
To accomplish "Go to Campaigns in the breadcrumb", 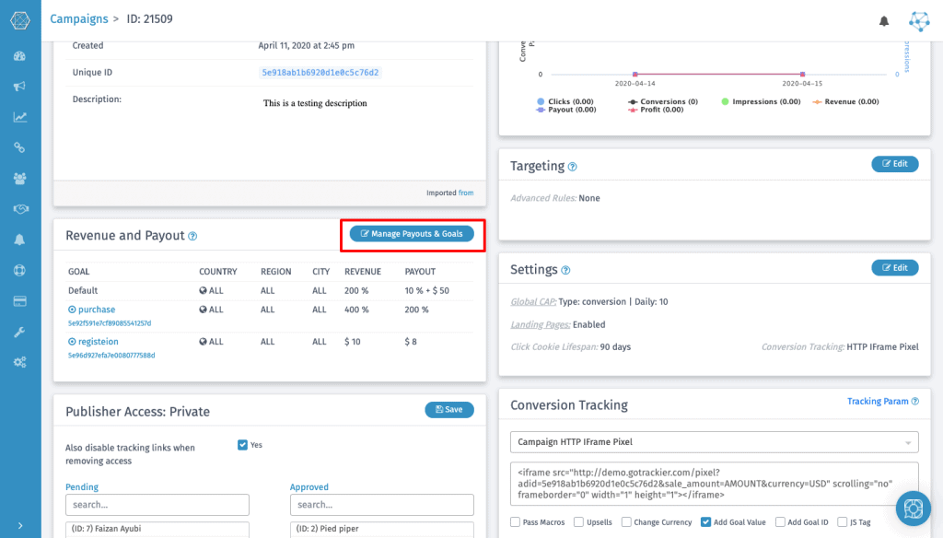I will click(77, 18).
